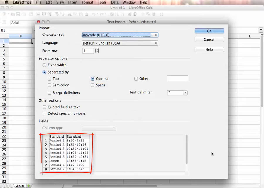Screen dimensions: 264x188
Task: Click the Zoom toolbar icon
Action: pyautogui.click(x=161, y=14)
